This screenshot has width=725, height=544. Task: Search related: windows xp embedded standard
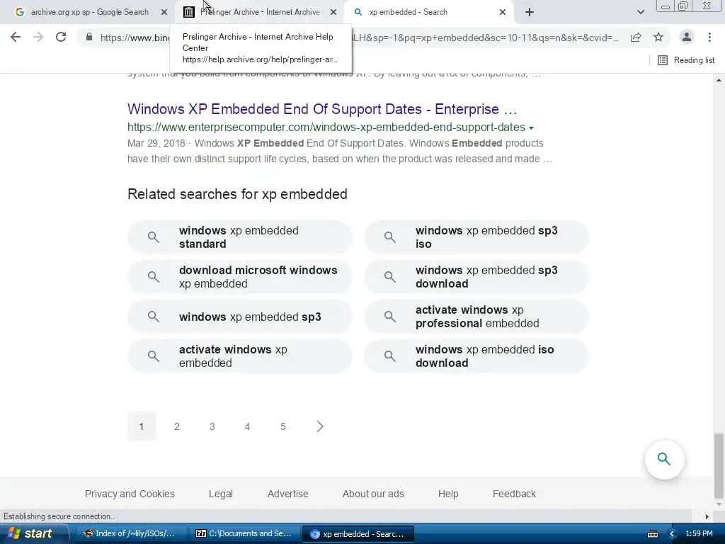(x=240, y=237)
